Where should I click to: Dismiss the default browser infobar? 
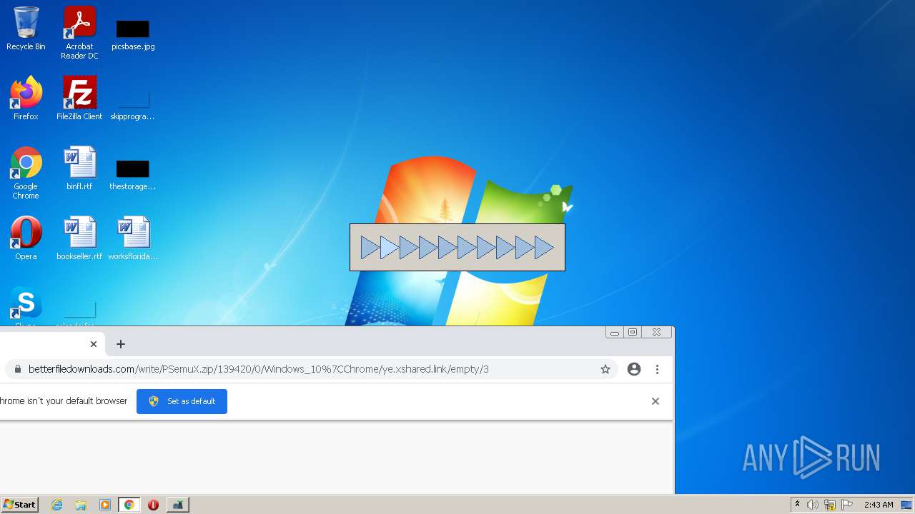coord(656,401)
